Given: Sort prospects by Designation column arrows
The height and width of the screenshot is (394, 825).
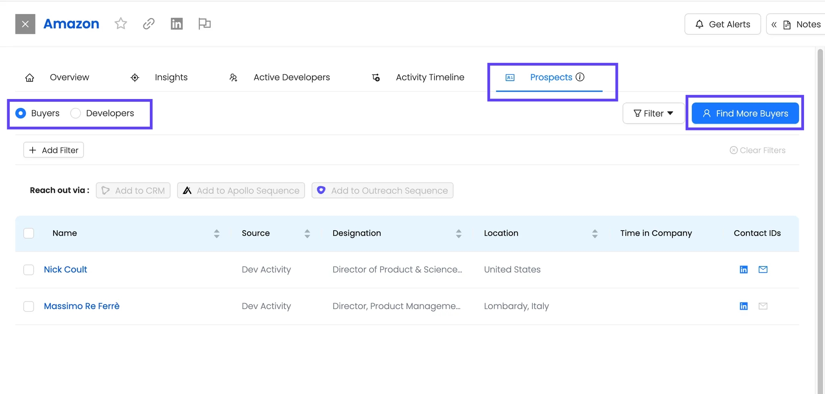Looking at the screenshot, I should pos(458,233).
